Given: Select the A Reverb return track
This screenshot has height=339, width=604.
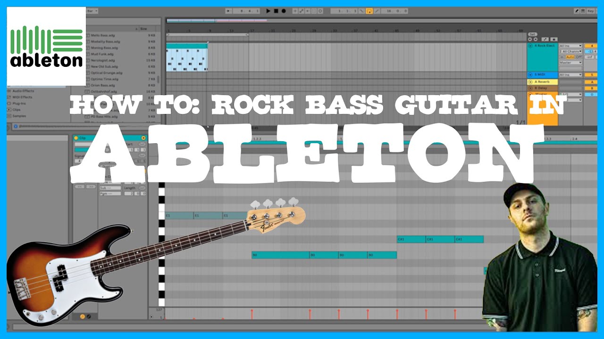Looking at the screenshot, I should coord(543,82).
